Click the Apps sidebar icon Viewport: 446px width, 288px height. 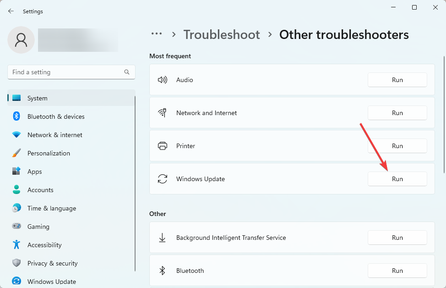[x=16, y=171]
